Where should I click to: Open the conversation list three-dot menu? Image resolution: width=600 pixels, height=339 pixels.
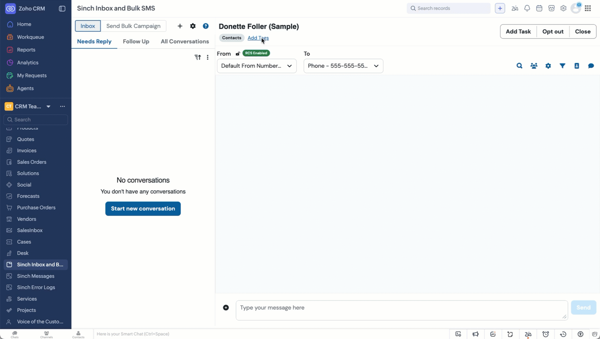[208, 57]
